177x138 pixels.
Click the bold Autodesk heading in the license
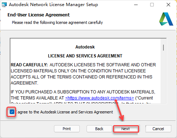click(x=85, y=47)
